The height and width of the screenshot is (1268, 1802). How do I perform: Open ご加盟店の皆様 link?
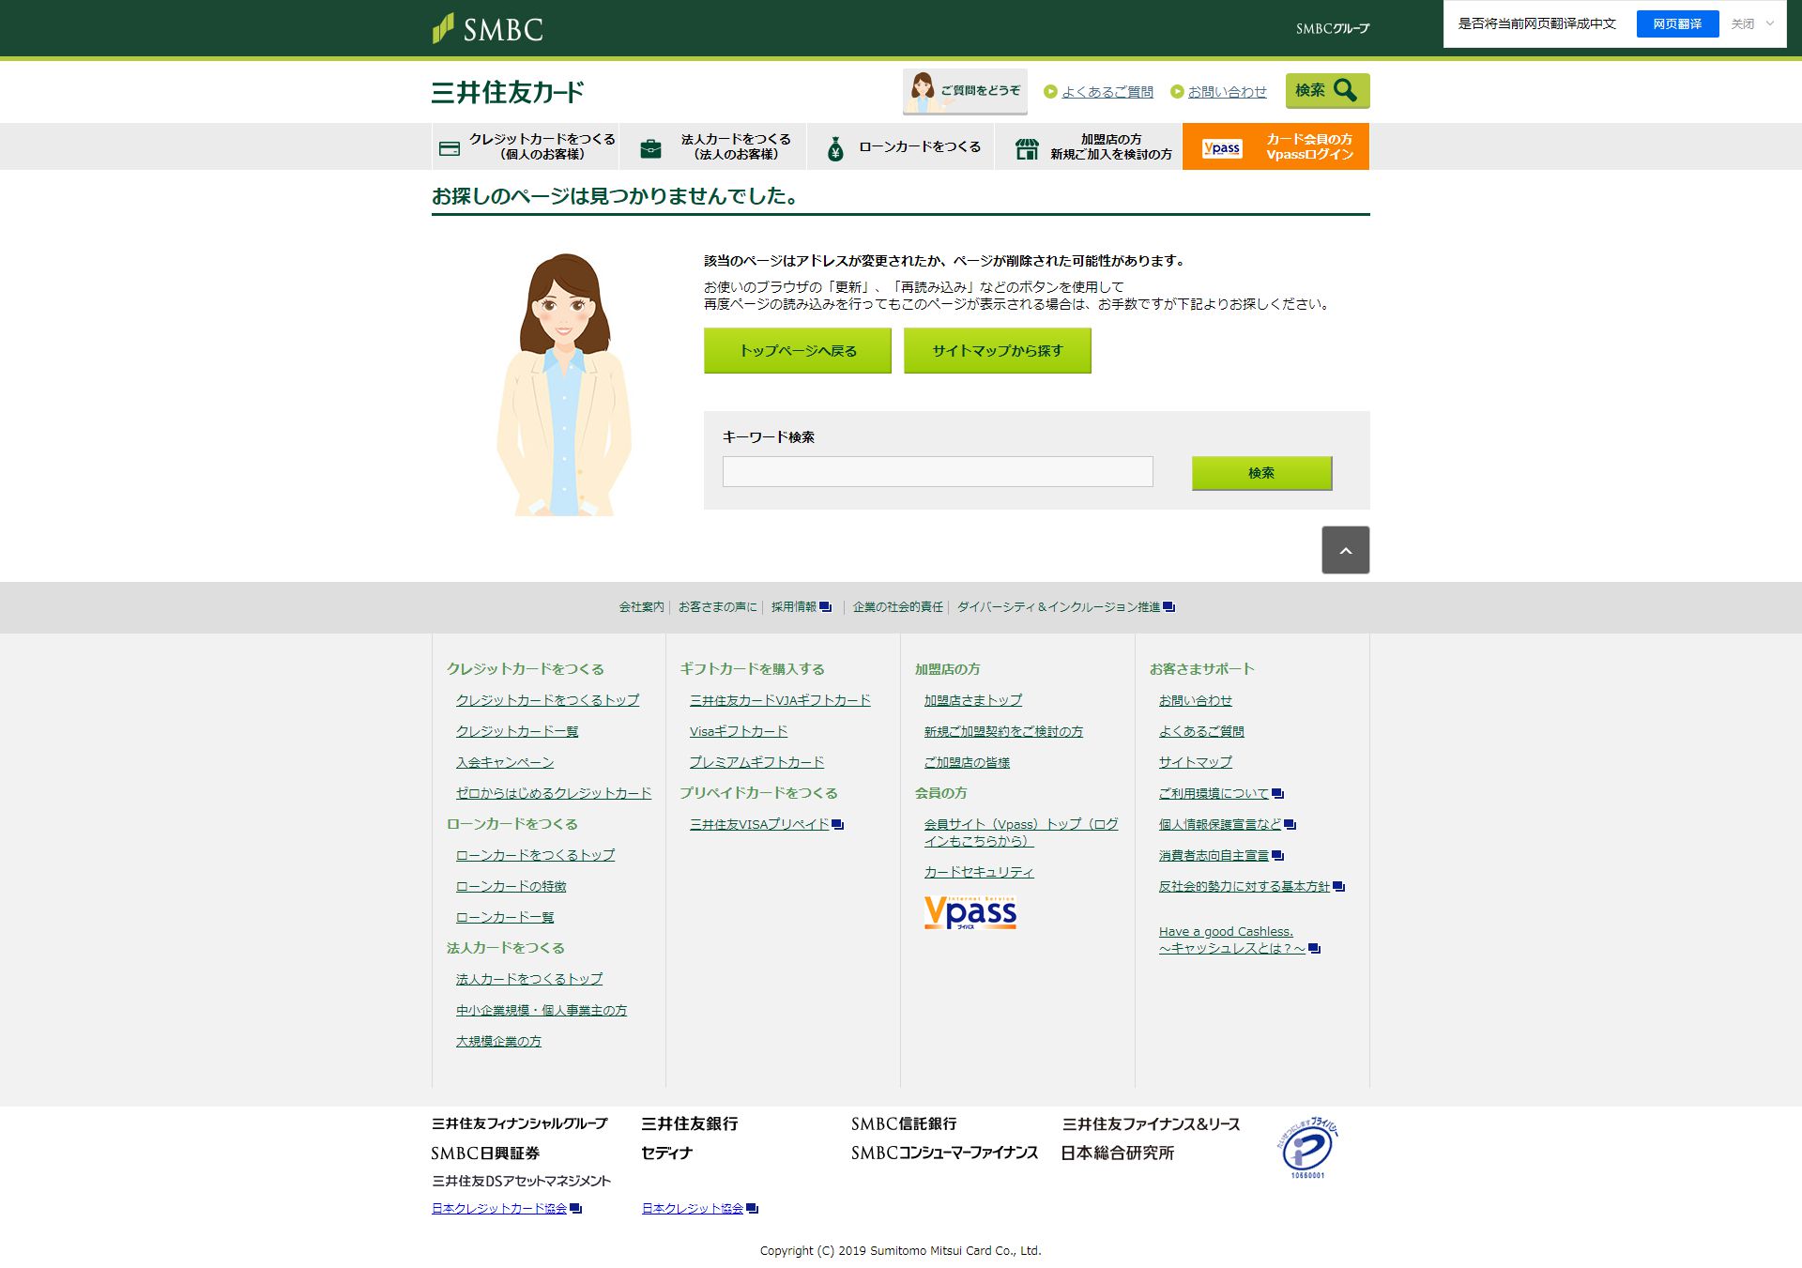[967, 762]
